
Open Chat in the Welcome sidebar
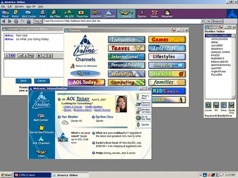tap(41, 153)
